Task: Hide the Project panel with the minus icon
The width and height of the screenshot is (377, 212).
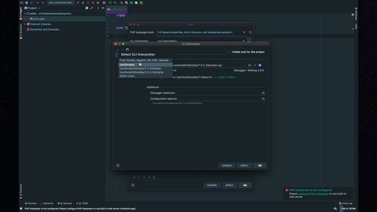Action: [103, 8]
